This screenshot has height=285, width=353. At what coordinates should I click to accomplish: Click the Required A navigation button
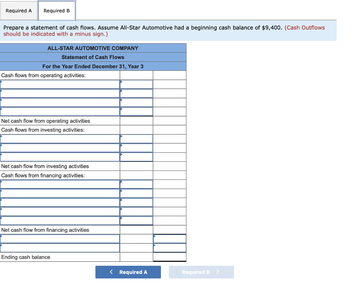[128, 272]
